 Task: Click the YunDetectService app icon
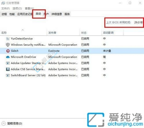[8, 39]
